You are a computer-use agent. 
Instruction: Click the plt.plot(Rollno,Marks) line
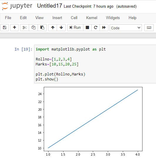61,74
